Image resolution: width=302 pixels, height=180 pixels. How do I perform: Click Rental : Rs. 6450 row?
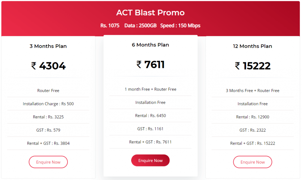[150, 116]
